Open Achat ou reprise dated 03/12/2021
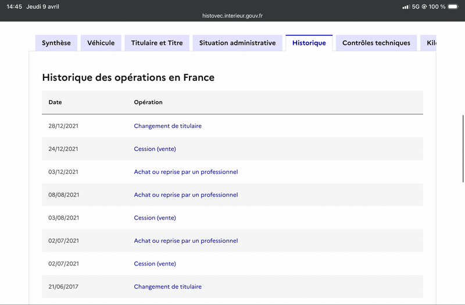The width and height of the screenshot is (465, 305). click(186, 172)
